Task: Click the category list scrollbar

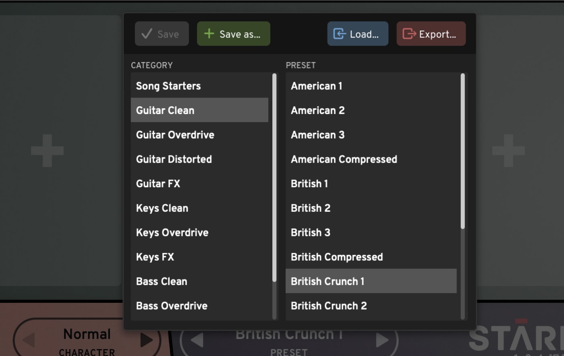Action: tap(274, 178)
